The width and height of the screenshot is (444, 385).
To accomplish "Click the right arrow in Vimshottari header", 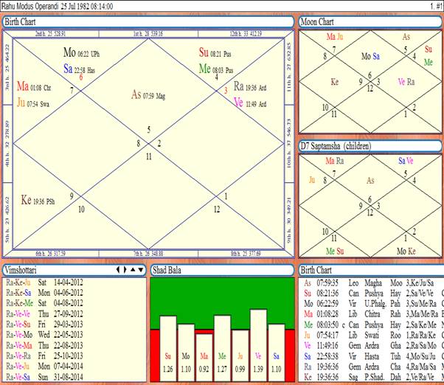I will tap(125, 270).
